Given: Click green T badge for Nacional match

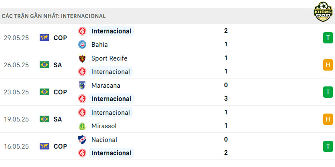Looking at the screenshot, I should (x=328, y=147).
